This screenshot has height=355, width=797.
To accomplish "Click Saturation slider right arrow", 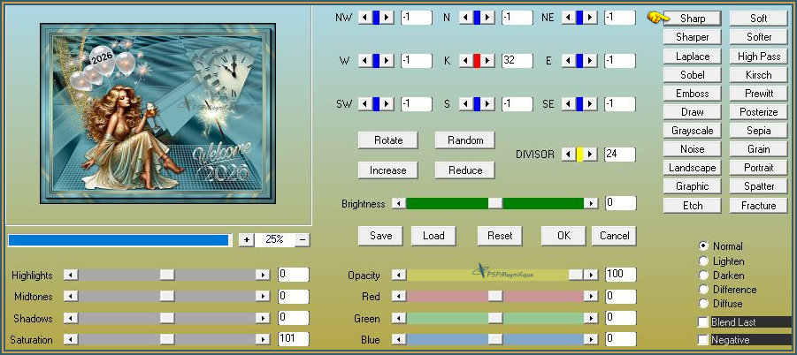I will click(263, 339).
